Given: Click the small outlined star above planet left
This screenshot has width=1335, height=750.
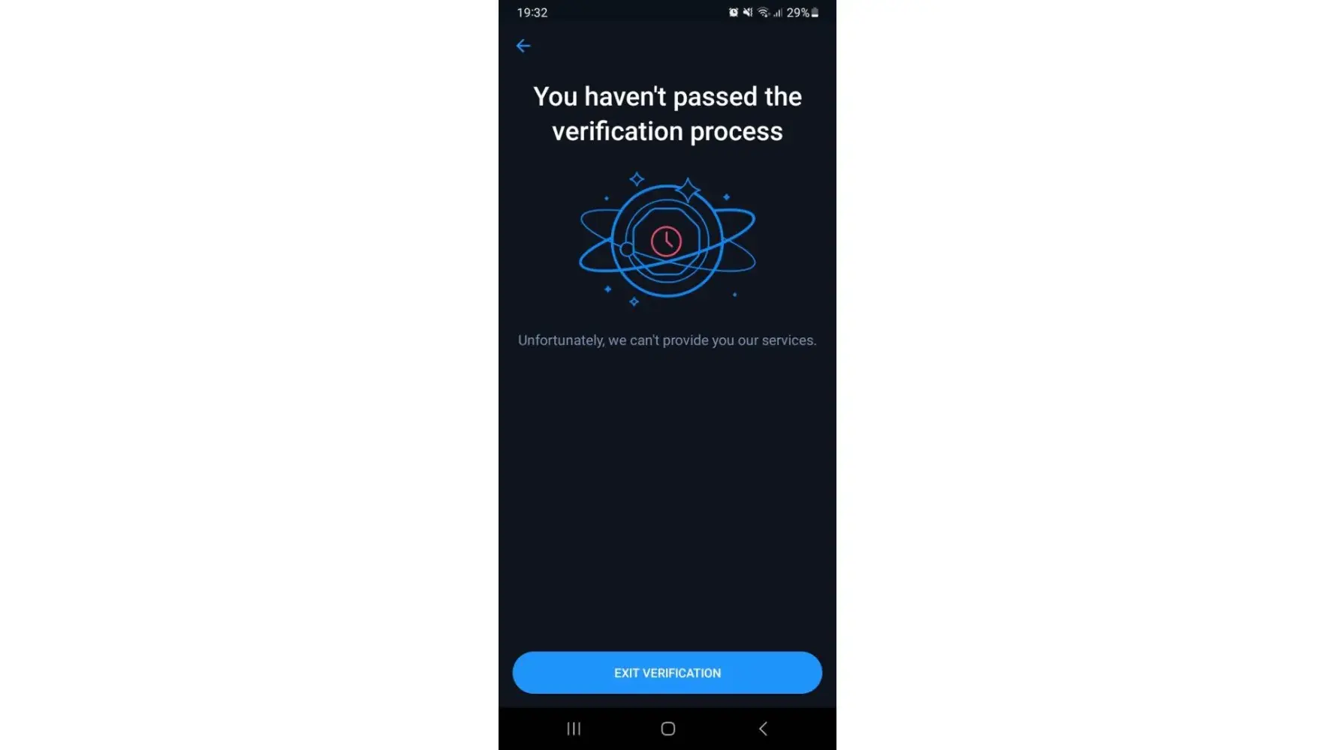Looking at the screenshot, I should click(x=637, y=179).
